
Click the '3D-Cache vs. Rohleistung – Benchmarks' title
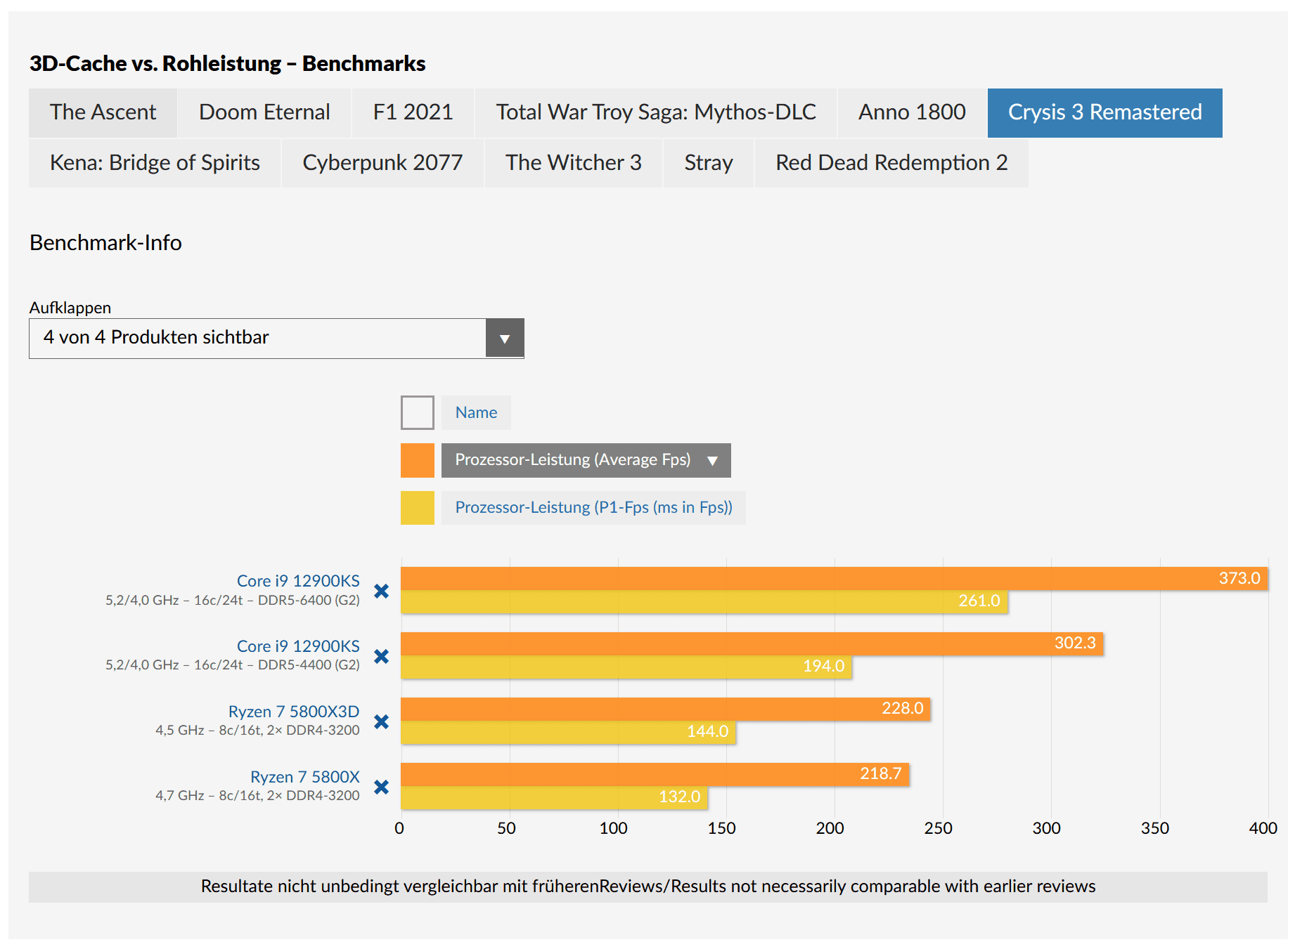228,64
